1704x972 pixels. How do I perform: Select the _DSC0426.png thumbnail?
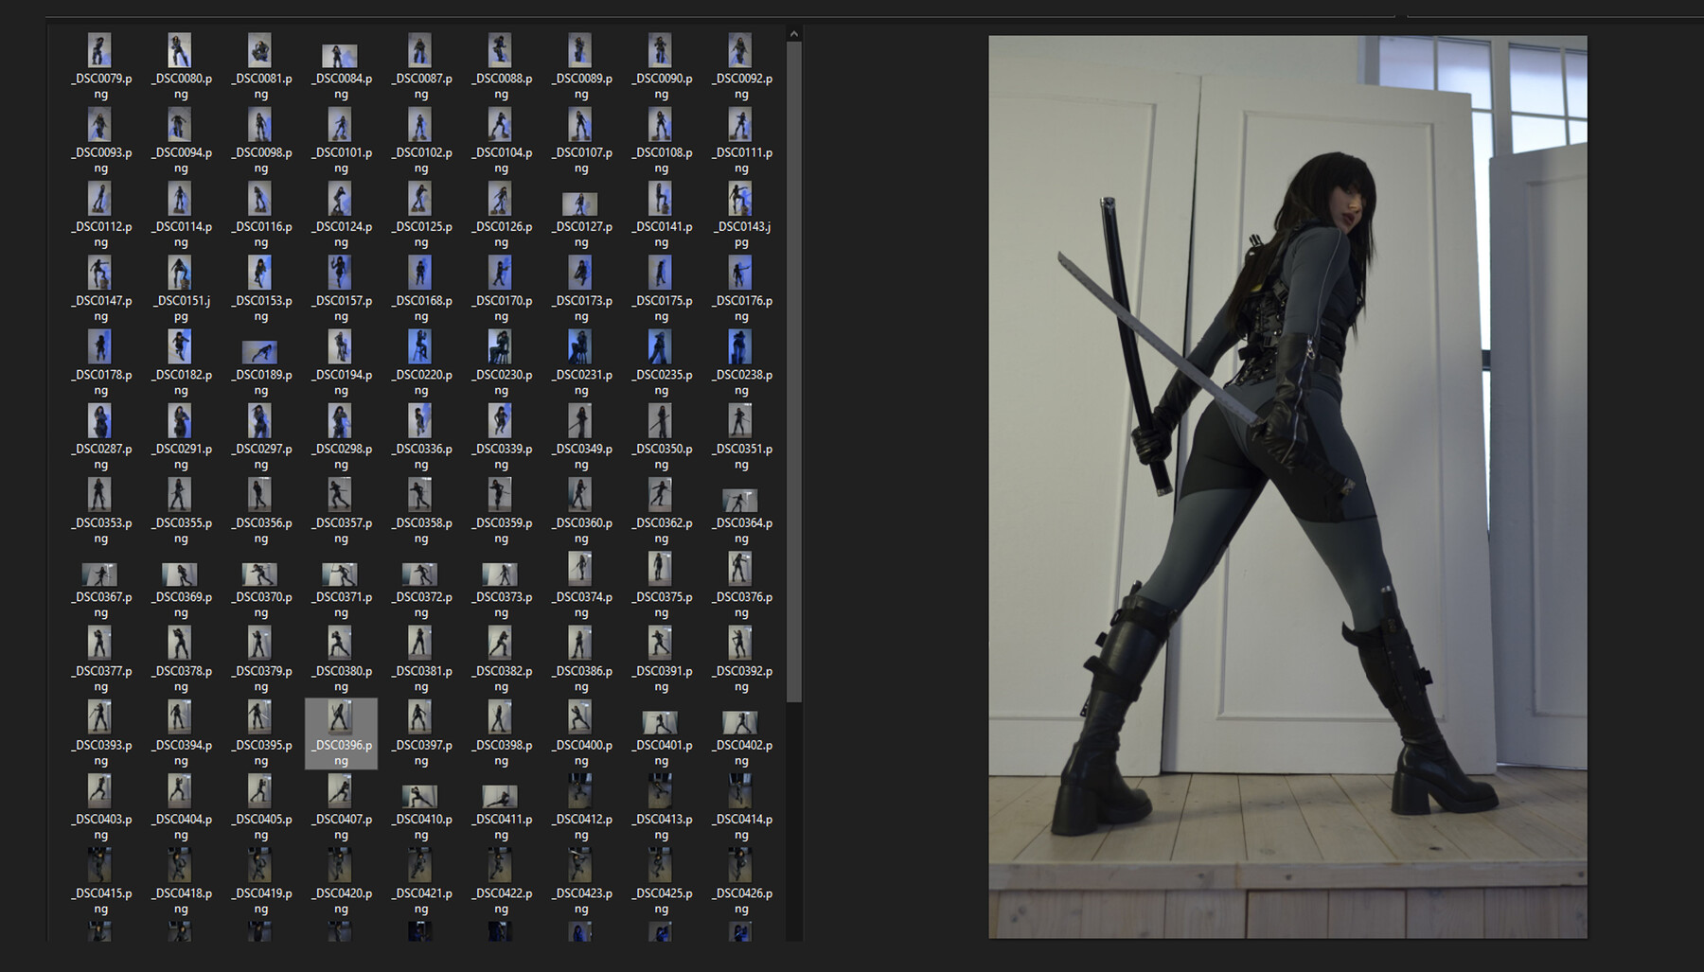[739, 866]
